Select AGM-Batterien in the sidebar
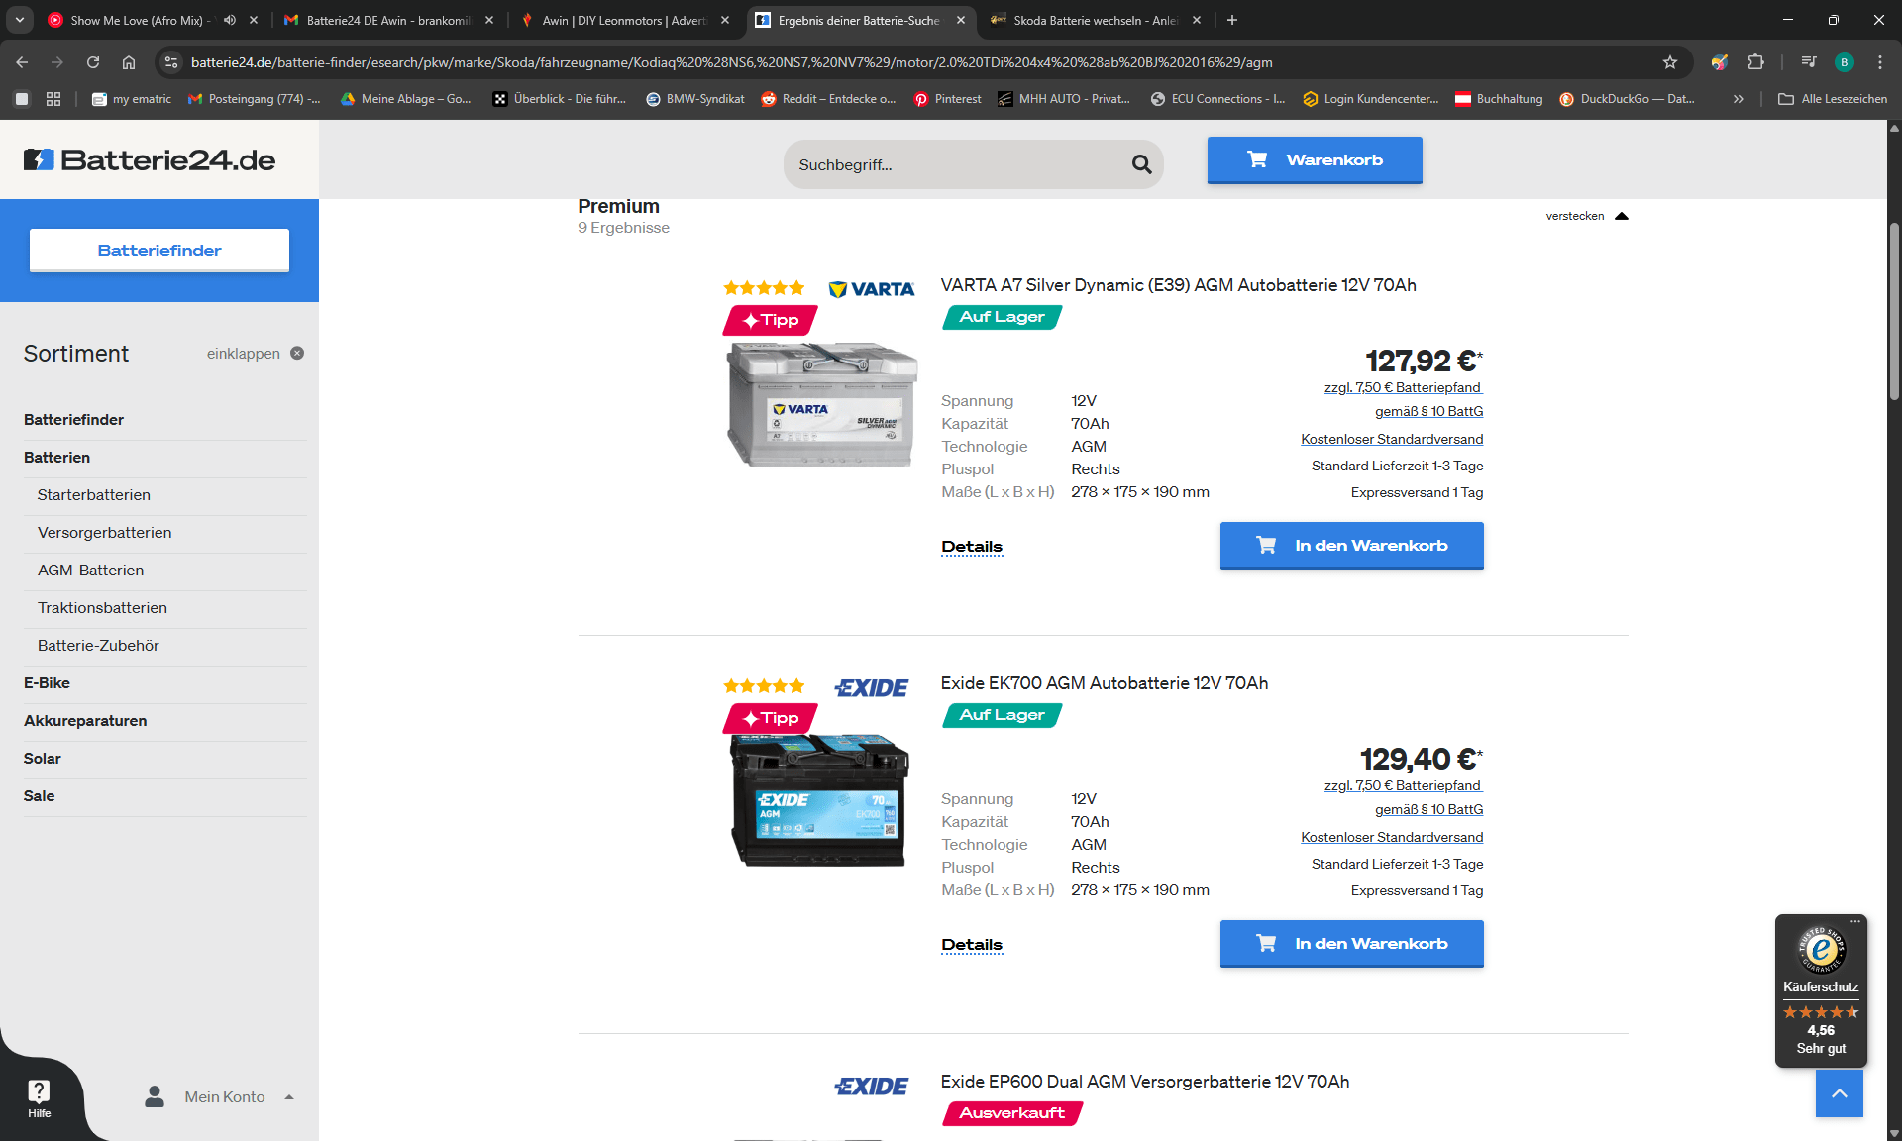Screen dimensions: 1902x1141 click(x=90, y=570)
